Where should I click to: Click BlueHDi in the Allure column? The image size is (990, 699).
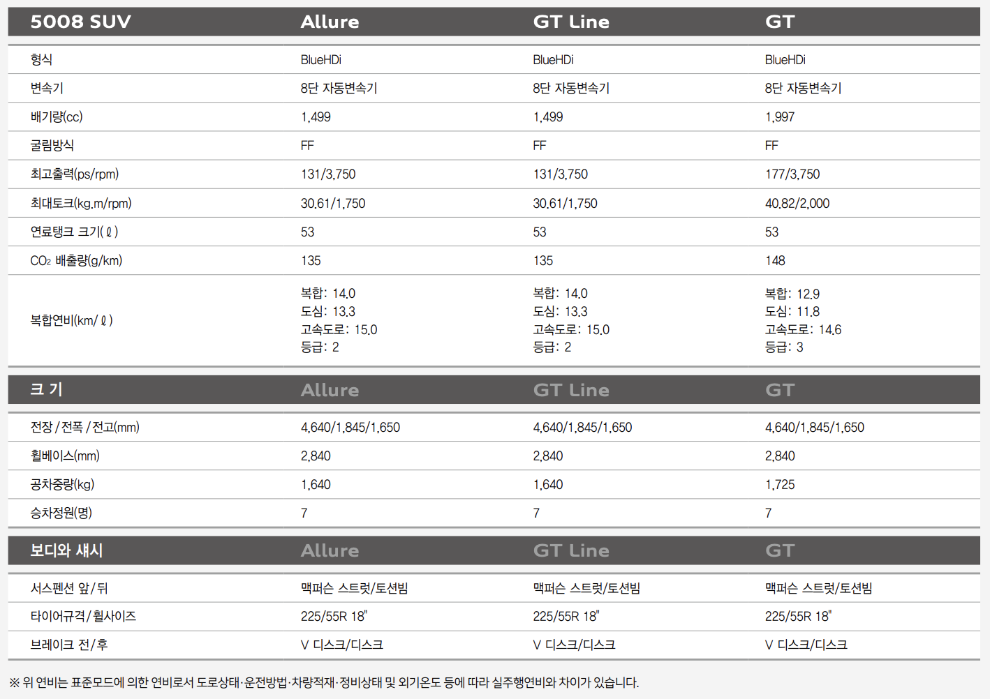point(321,59)
